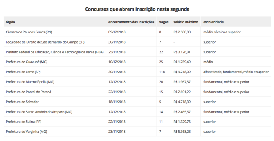Viewport: 274px width, 141px height.
Task: Select Prefeitura de Sulina (PR) entry
Action: (x=23, y=122)
